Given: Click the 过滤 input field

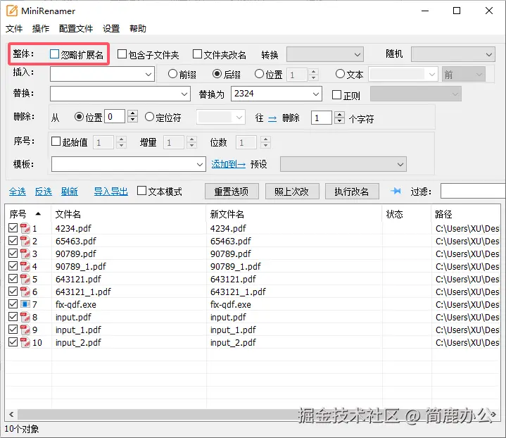Looking at the screenshot, I should click(x=473, y=192).
